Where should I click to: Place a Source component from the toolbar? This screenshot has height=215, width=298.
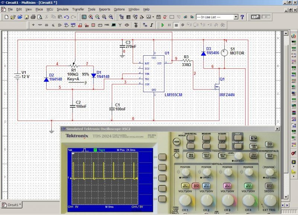point(33,25)
